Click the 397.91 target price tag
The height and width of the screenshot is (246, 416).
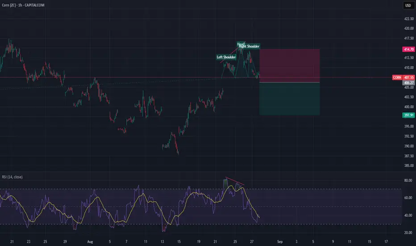coord(408,115)
